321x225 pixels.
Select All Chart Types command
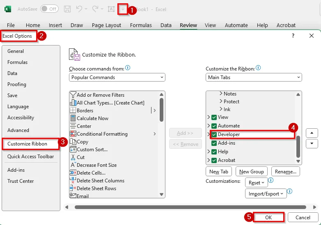[x=114, y=103]
